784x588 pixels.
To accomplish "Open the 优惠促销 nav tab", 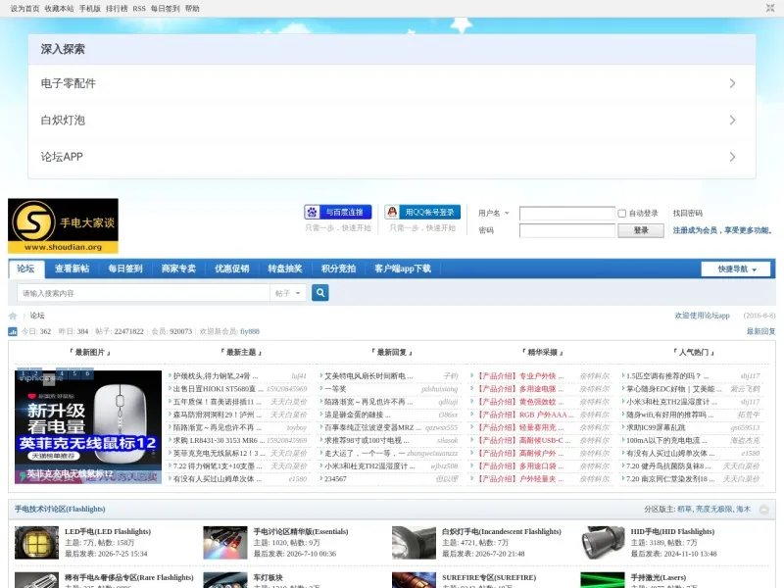I will (232, 269).
